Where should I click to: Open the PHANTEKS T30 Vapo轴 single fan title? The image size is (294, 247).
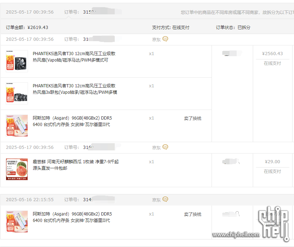click(74, 57)
